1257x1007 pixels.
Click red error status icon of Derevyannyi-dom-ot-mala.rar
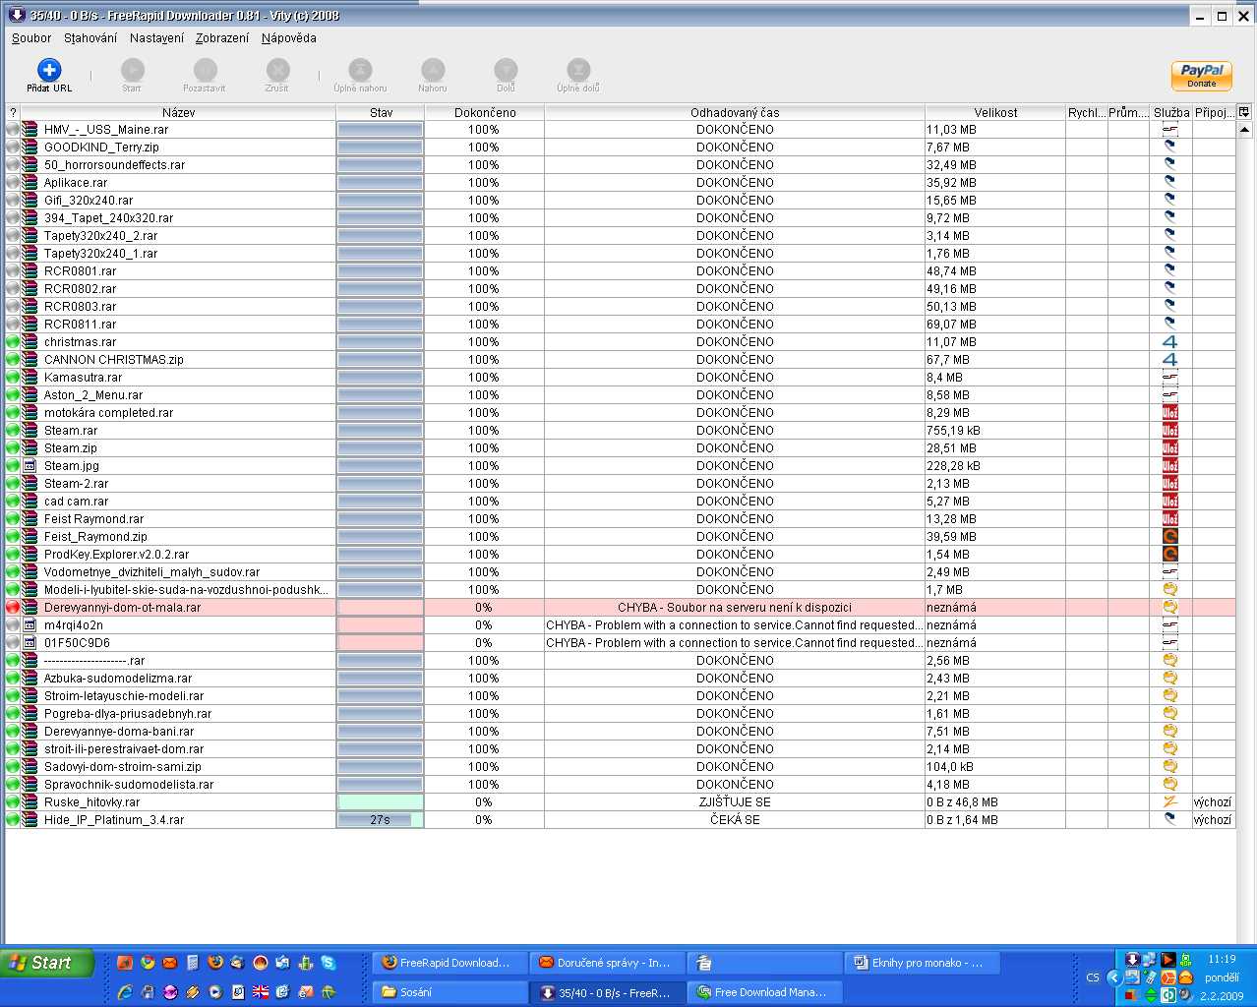tap(13, 608)
